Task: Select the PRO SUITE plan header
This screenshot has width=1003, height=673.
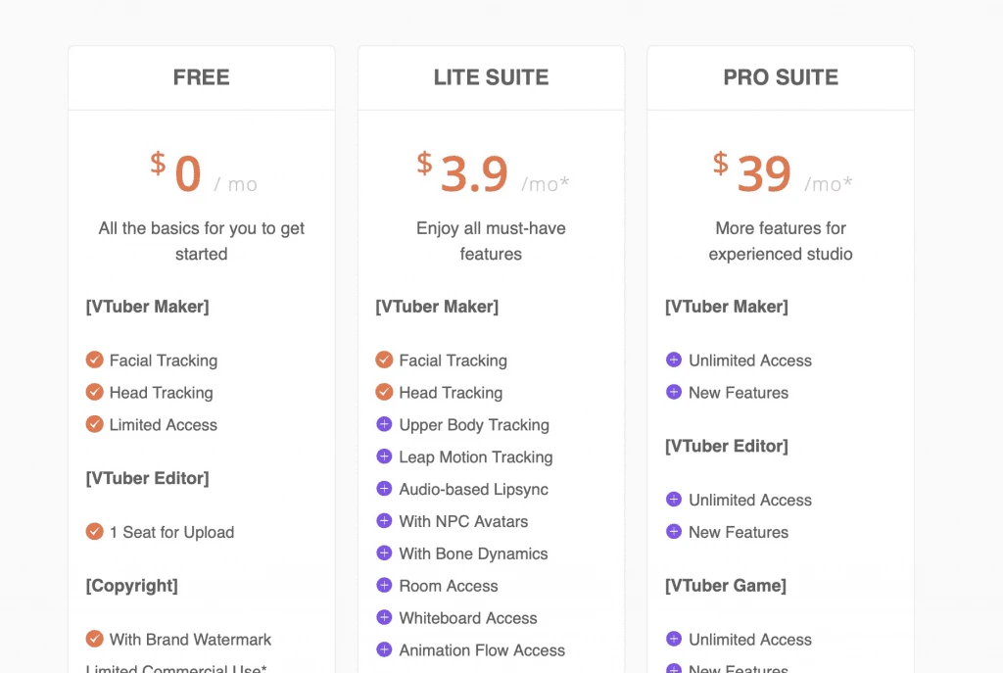Action: pyautogui.click(x=781, y=76)
